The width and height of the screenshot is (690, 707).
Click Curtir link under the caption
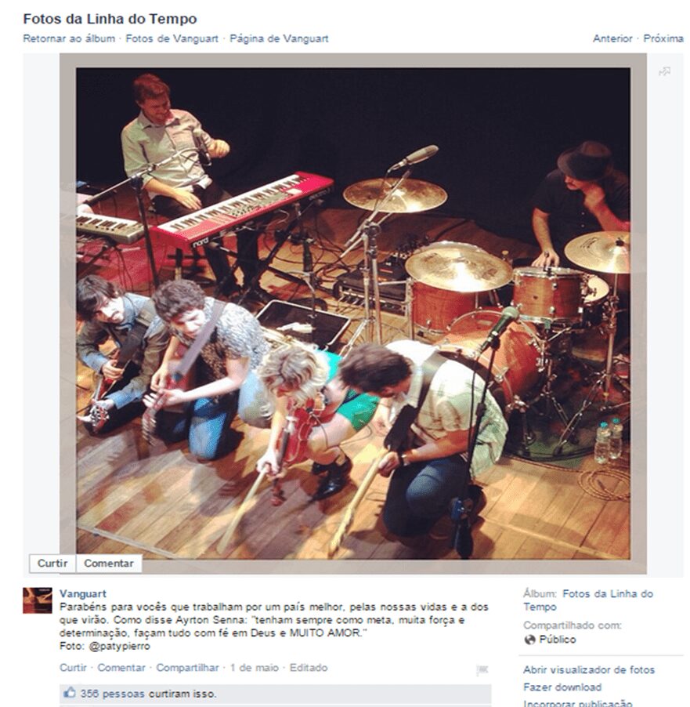pyautogui.click(x=73, y=667)
